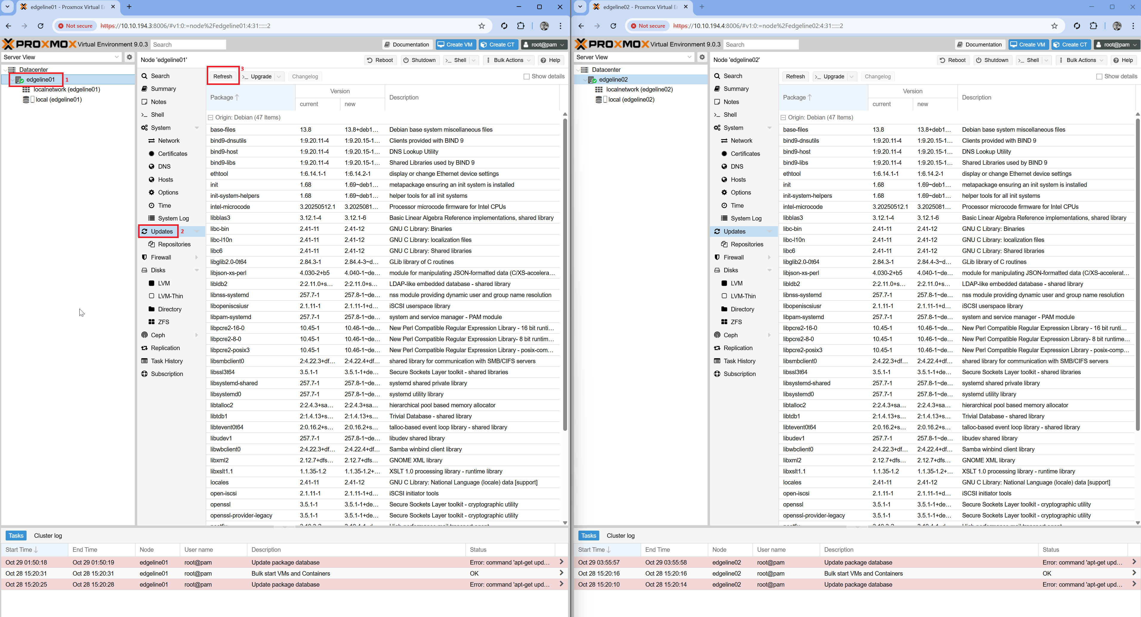Viewport: 1141px width, 617px height.
Task: Open task details arrow for Oct 29 01:50:18 row
Action: 561,562
